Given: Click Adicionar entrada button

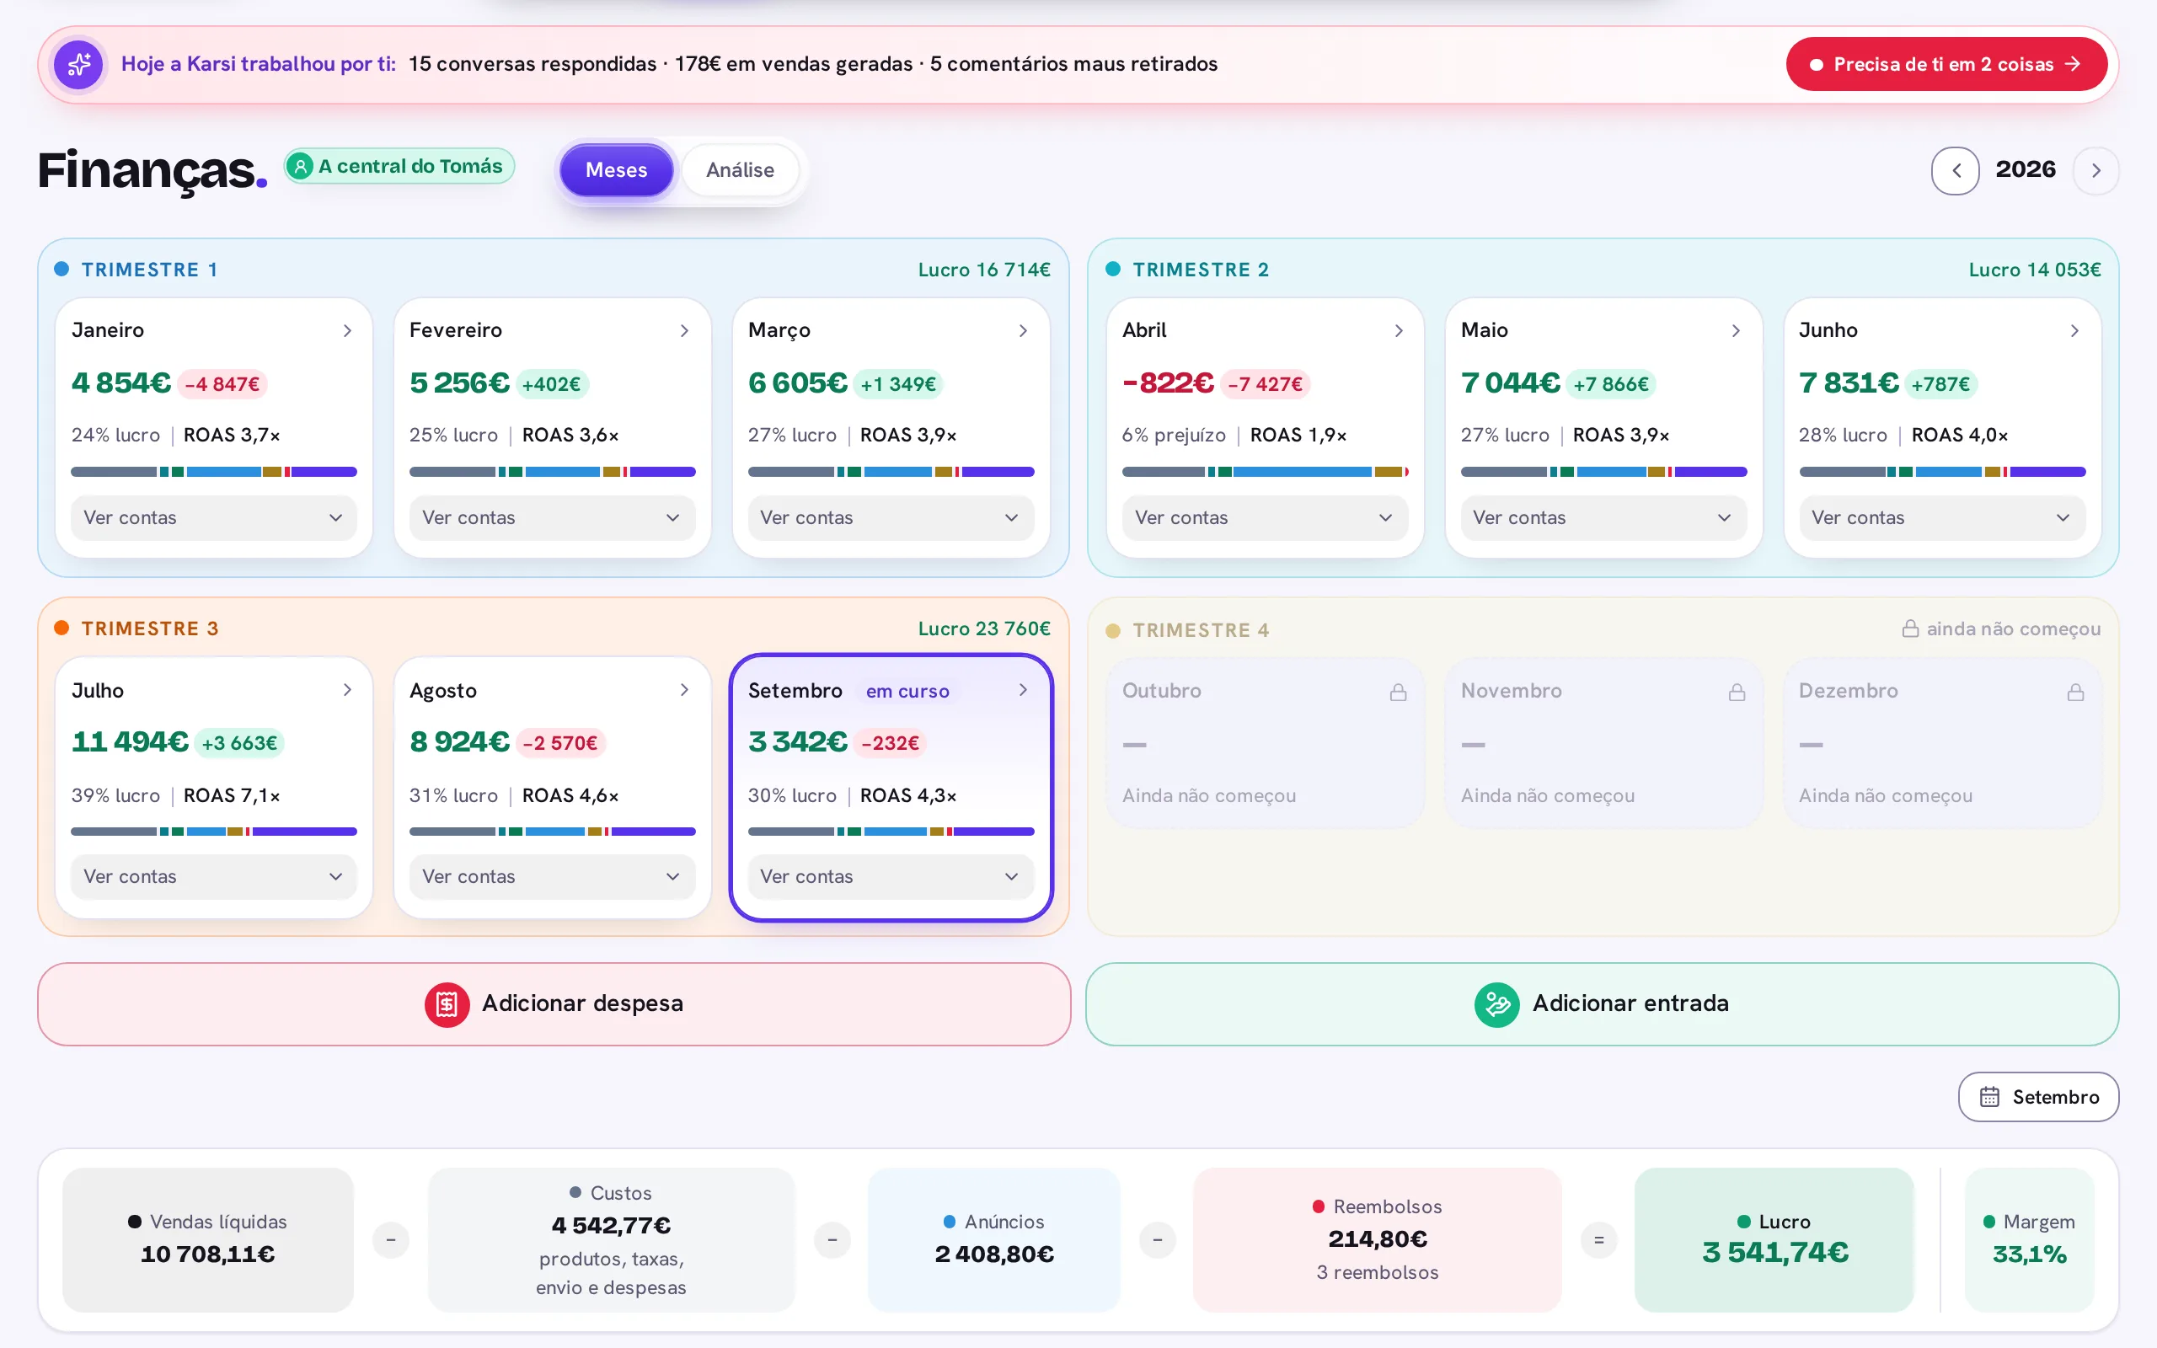Looking at the screenshot, I should (1603, 1005).
